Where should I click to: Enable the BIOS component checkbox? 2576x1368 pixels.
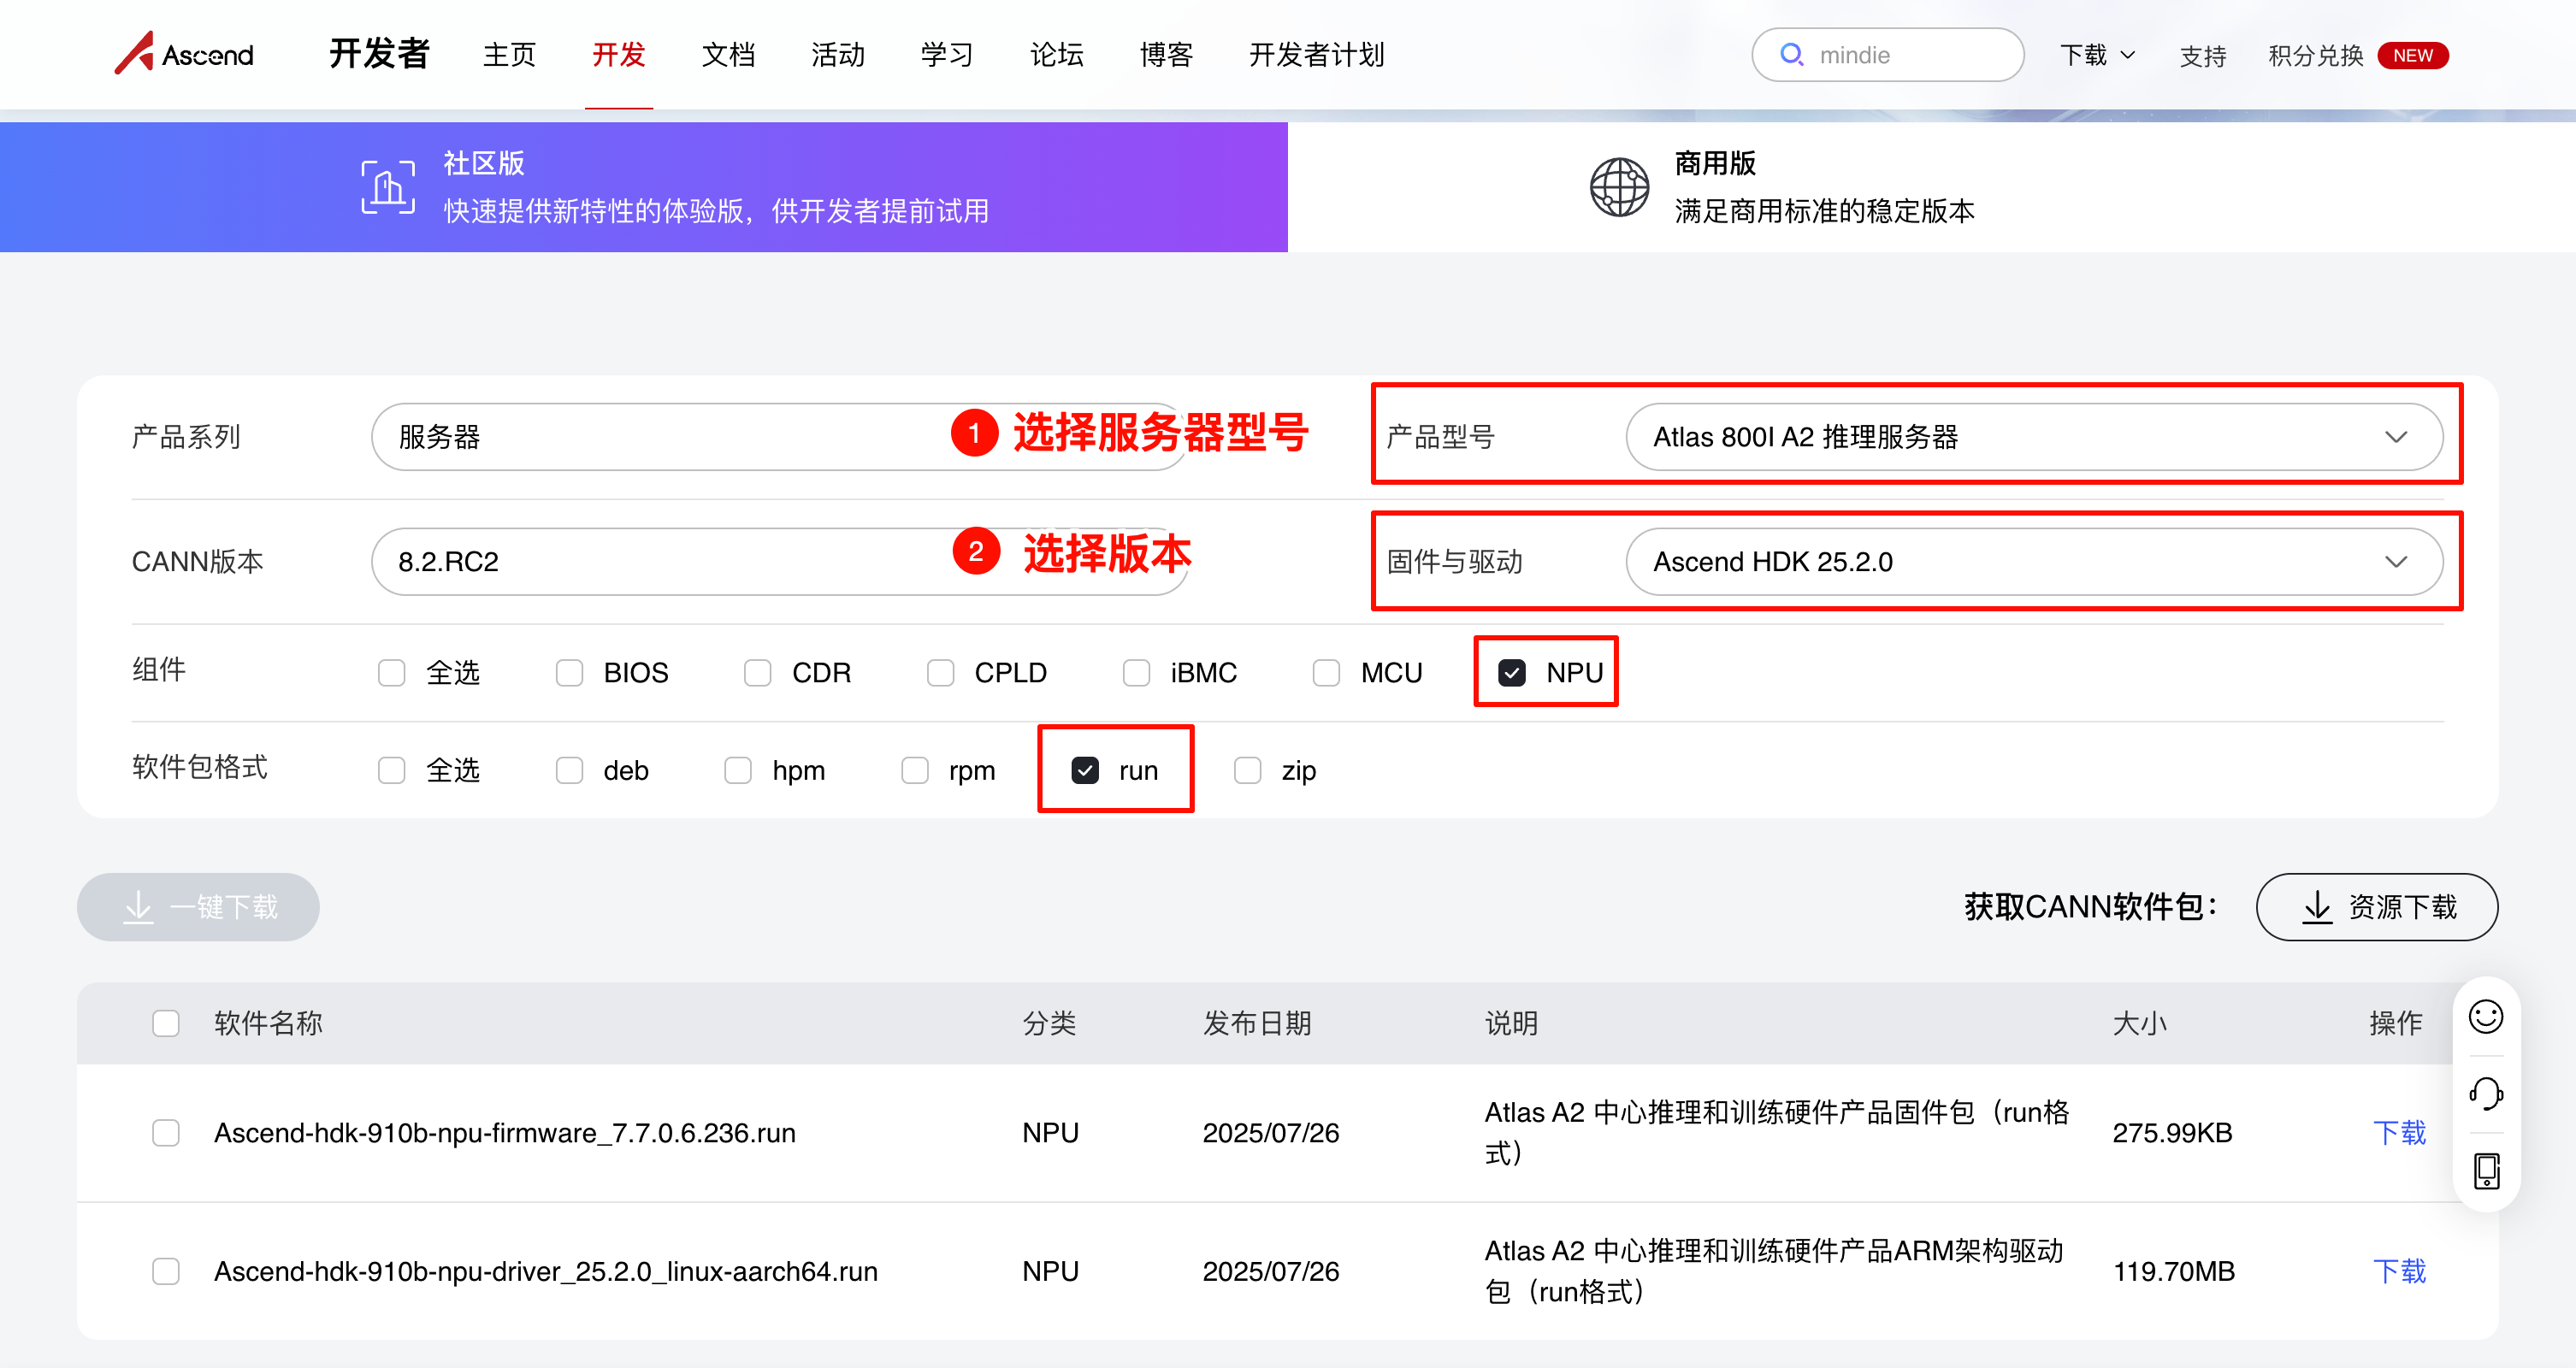[569, 673]
